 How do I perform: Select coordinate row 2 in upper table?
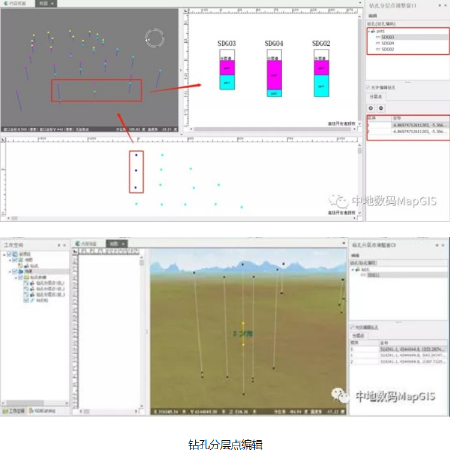point(408,131)
